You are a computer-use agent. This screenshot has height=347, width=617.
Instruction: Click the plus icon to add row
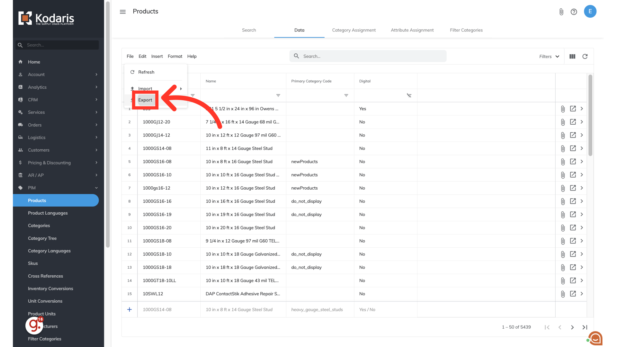(130, 310)
